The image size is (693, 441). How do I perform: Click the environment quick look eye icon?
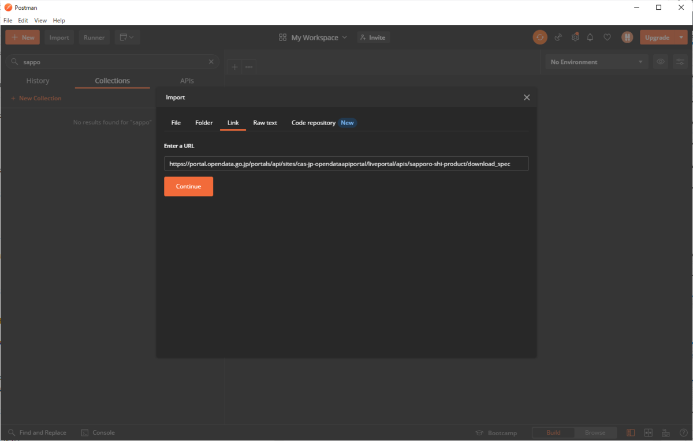pyautogui.click(x=661, y=62)
